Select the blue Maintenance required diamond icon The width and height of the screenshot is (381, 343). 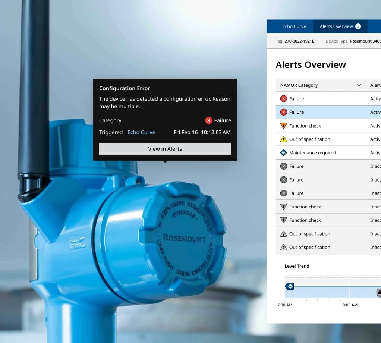(284, 152)
